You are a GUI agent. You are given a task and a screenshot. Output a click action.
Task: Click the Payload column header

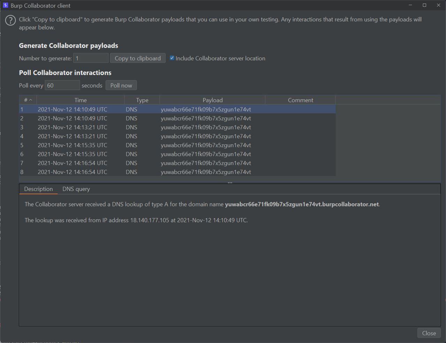pos(213,100)
